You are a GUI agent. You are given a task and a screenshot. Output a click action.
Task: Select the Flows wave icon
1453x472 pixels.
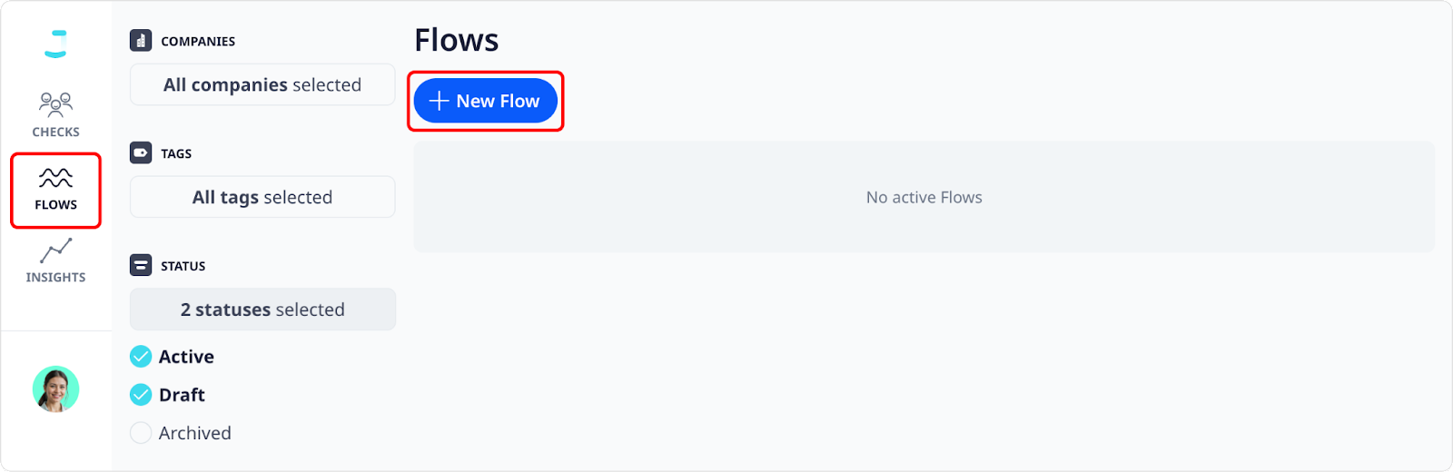(x=55, y=178)
